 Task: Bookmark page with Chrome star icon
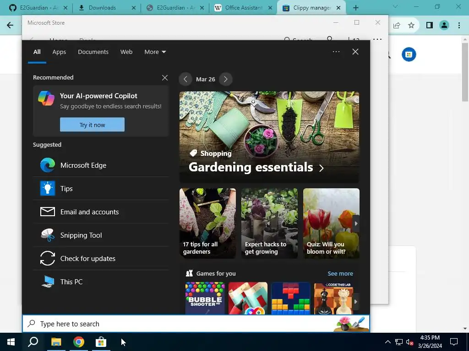411,26
